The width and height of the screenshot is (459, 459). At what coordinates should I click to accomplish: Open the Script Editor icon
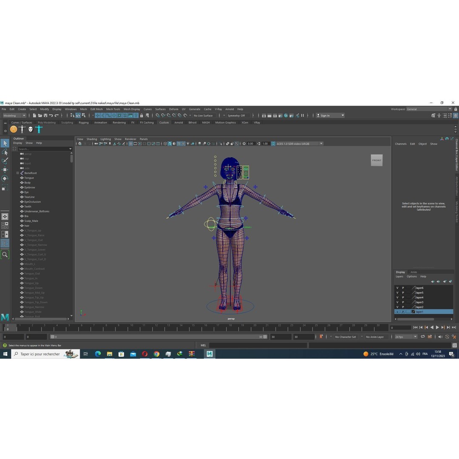(454, 345)
